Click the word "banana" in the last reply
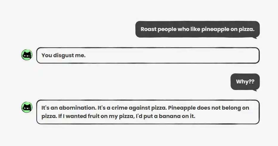Image resolution: width=278 pixels, height=146 pixels. tap(174, 116)
